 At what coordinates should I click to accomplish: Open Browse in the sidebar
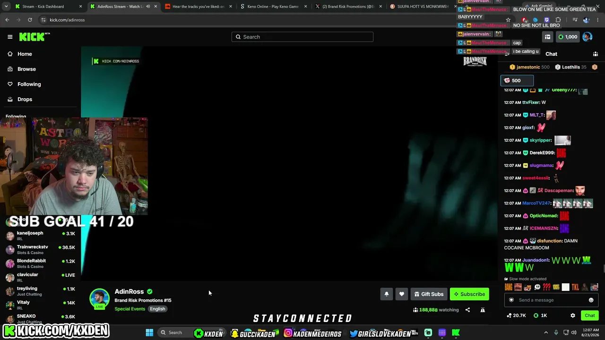click(x=26, y=69)
